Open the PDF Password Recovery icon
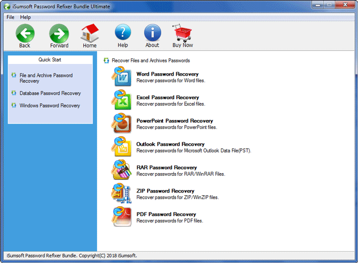 (122, 217)
